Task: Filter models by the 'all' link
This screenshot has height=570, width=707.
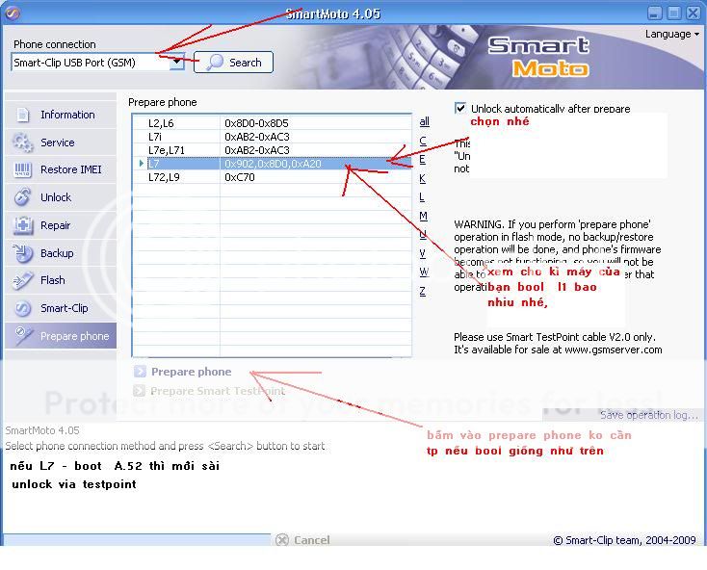Action: tap(424, 121)
